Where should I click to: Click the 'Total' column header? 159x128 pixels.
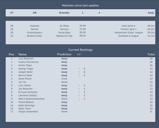click(151, 54)
